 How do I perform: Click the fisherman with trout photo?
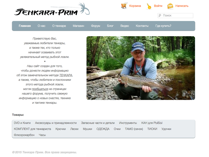pos(141,68)
